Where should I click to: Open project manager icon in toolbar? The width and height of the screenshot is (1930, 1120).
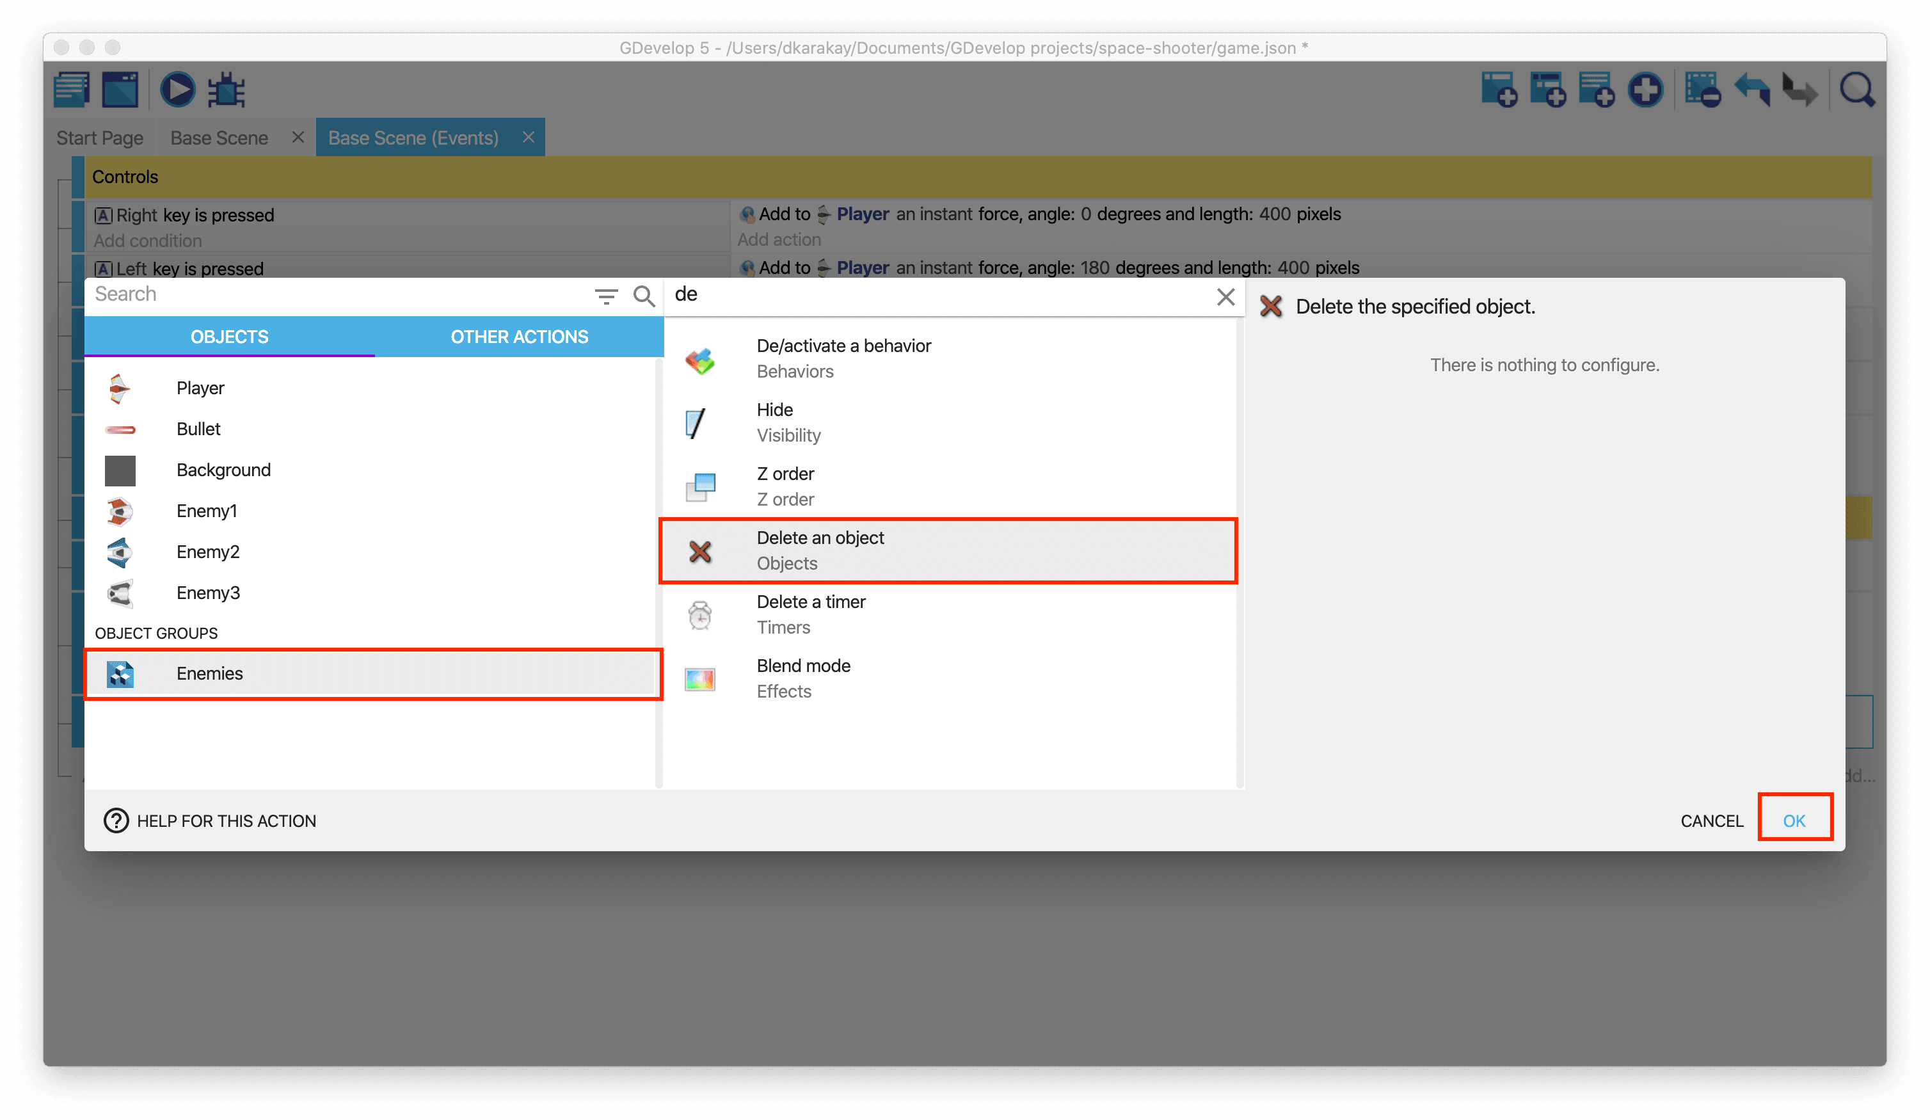click(x=72, y=90)
